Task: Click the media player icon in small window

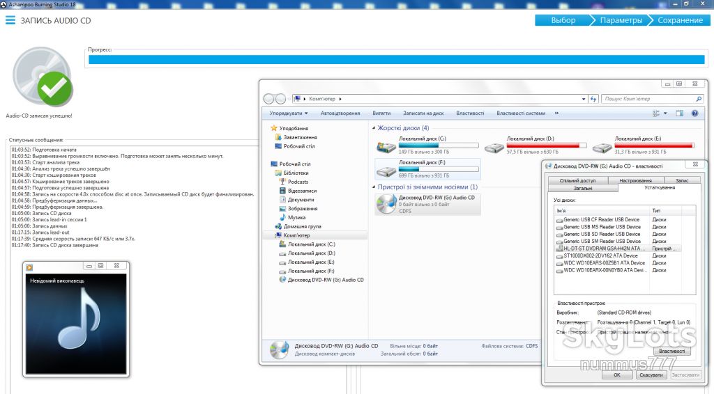Action: pyautogui.click(x=29, y=267)
